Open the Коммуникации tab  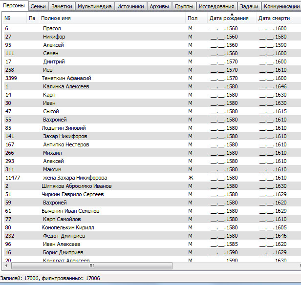pyautogui.click(x=281, y=6)
